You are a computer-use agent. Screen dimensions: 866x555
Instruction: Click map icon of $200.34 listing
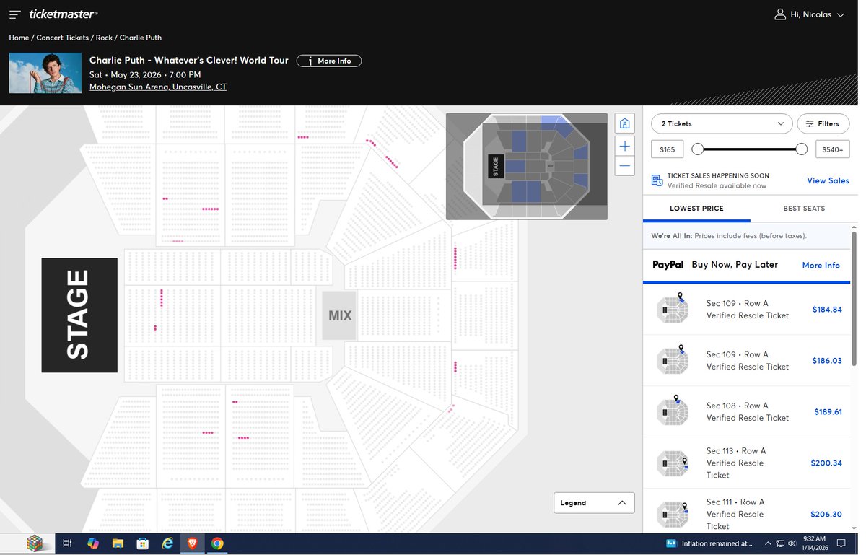672,463
